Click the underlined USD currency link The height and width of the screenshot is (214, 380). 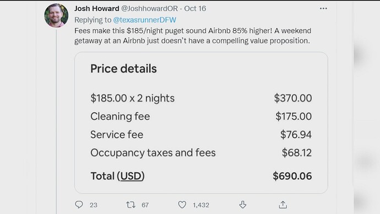pos(131,176)
